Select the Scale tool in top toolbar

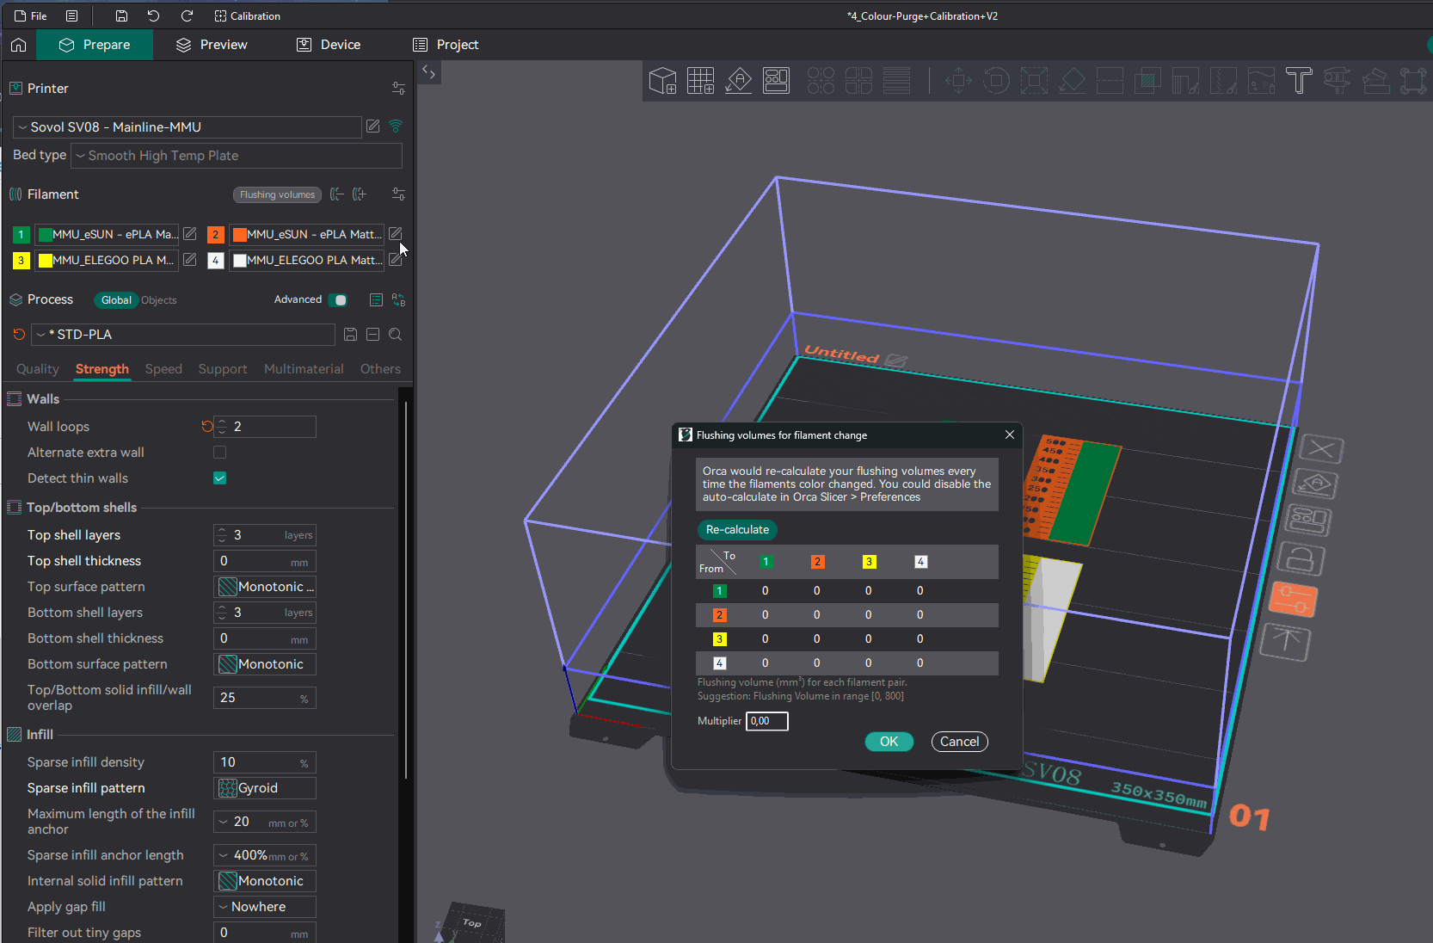coord(1034,81)
